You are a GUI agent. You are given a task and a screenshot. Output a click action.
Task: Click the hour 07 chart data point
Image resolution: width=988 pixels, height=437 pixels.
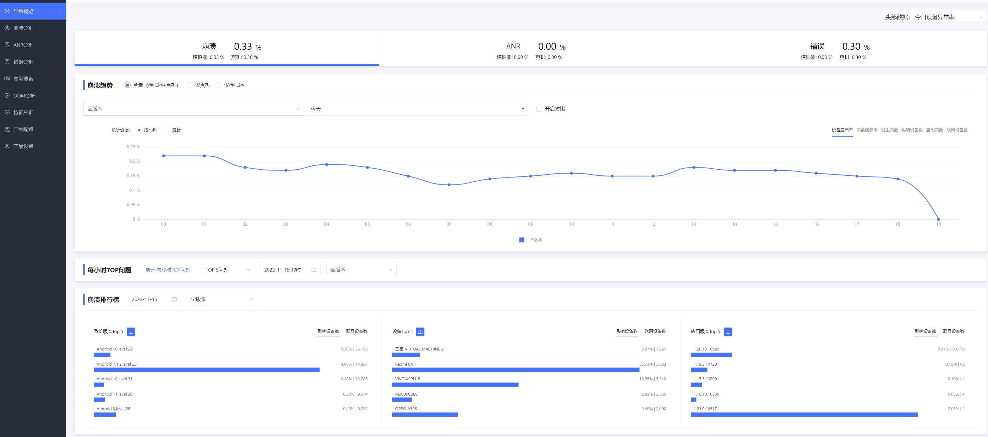coord(449,185)
